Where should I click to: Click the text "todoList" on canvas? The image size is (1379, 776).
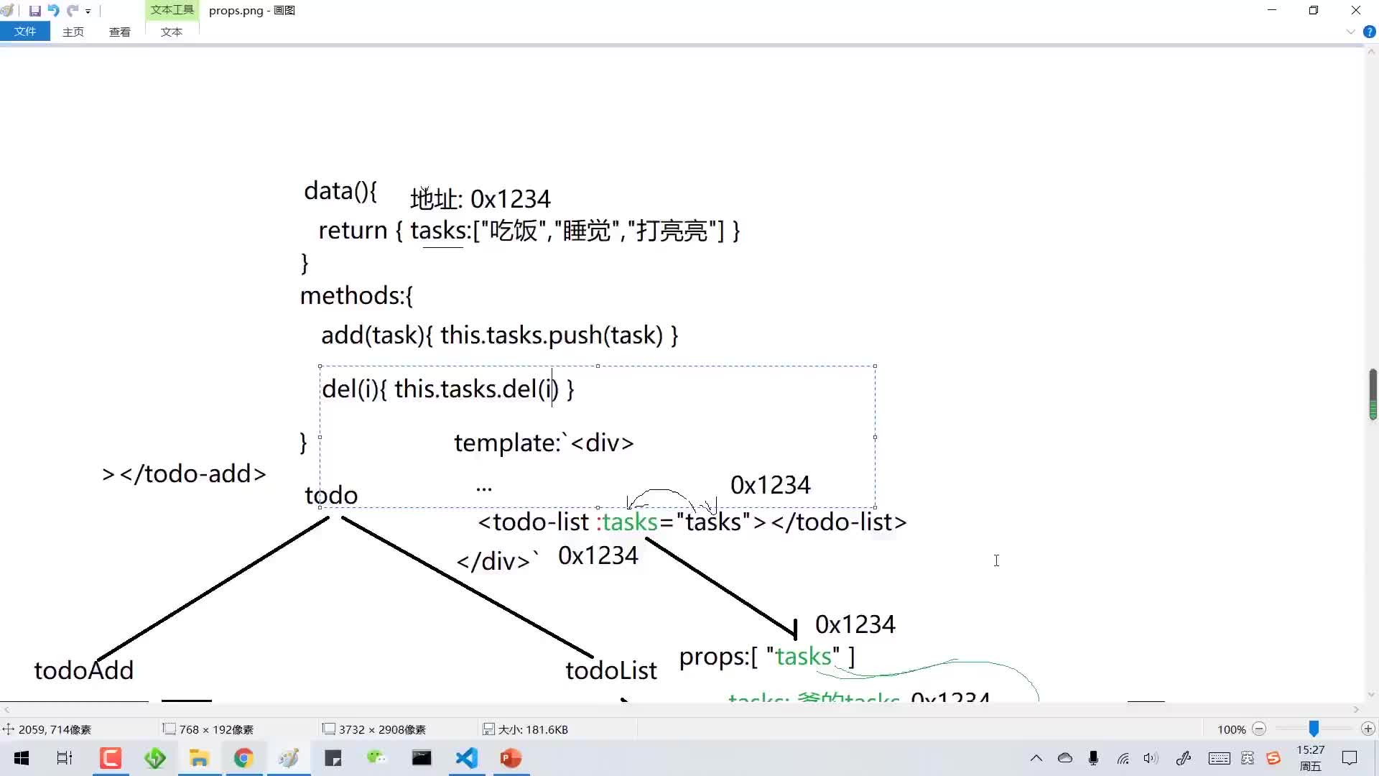[x=611, y=670]
